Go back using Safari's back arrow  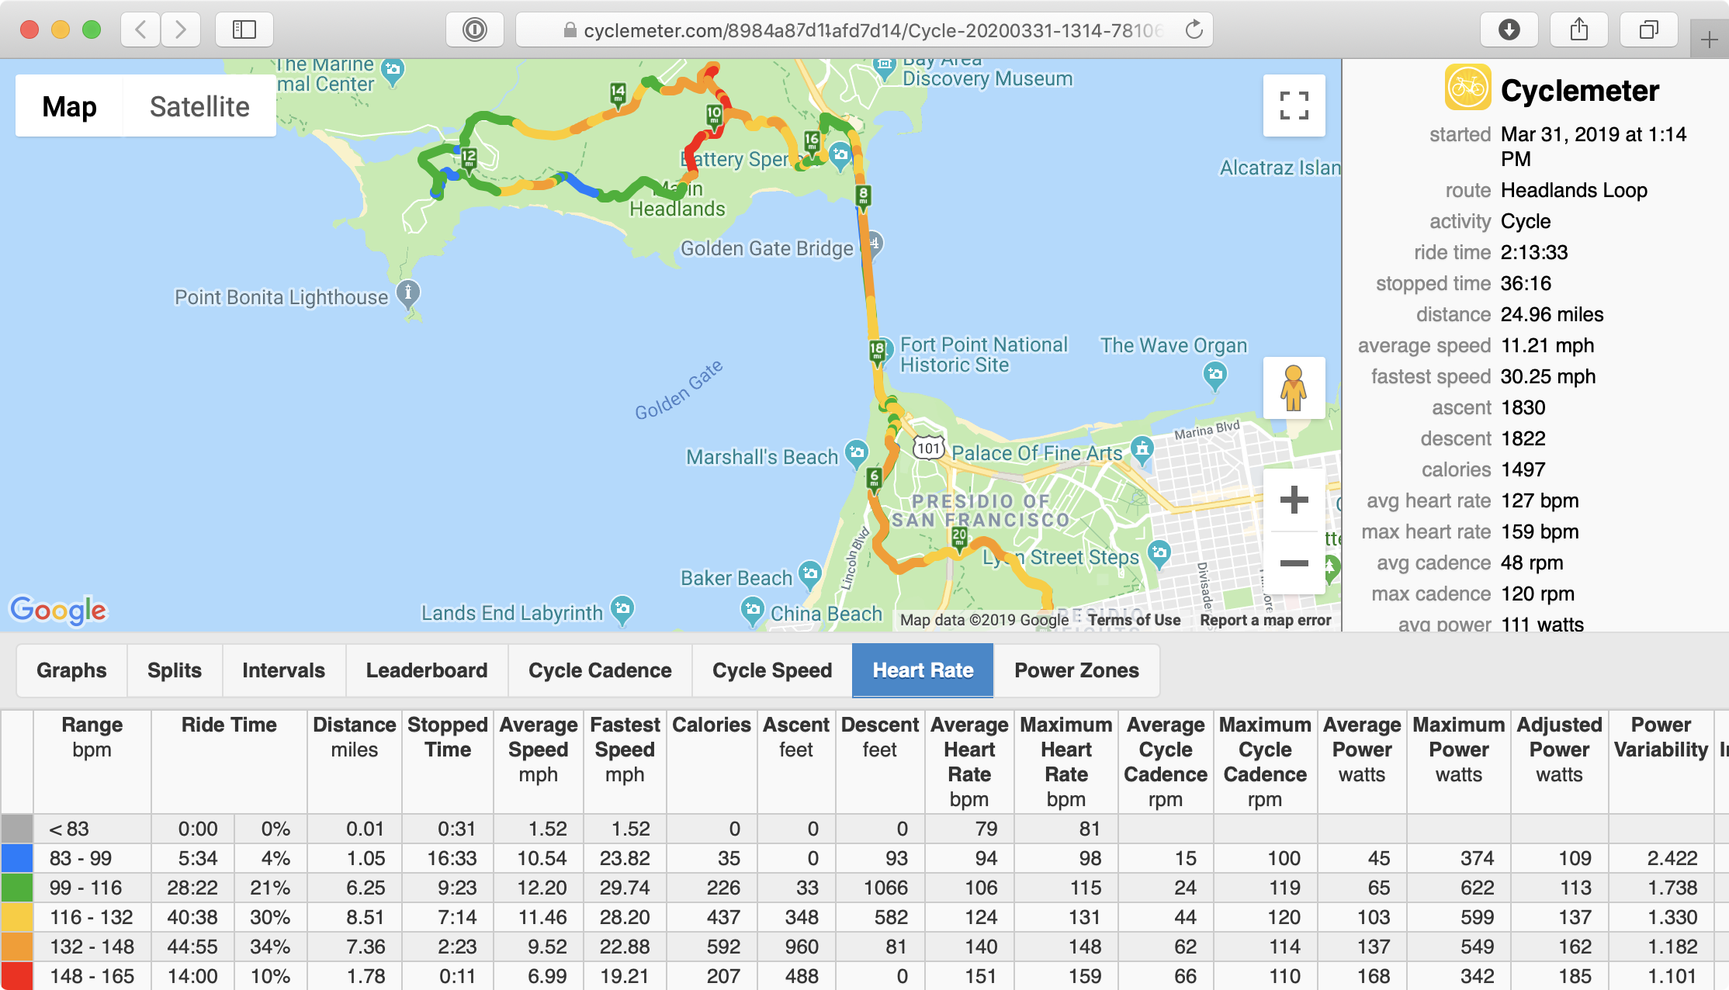pyautogui.click(x=141, y=30)
